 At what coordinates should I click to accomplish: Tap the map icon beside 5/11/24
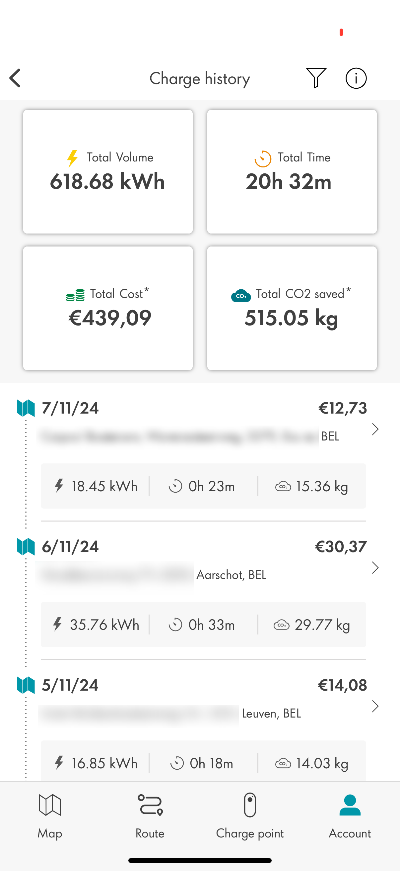26,685
